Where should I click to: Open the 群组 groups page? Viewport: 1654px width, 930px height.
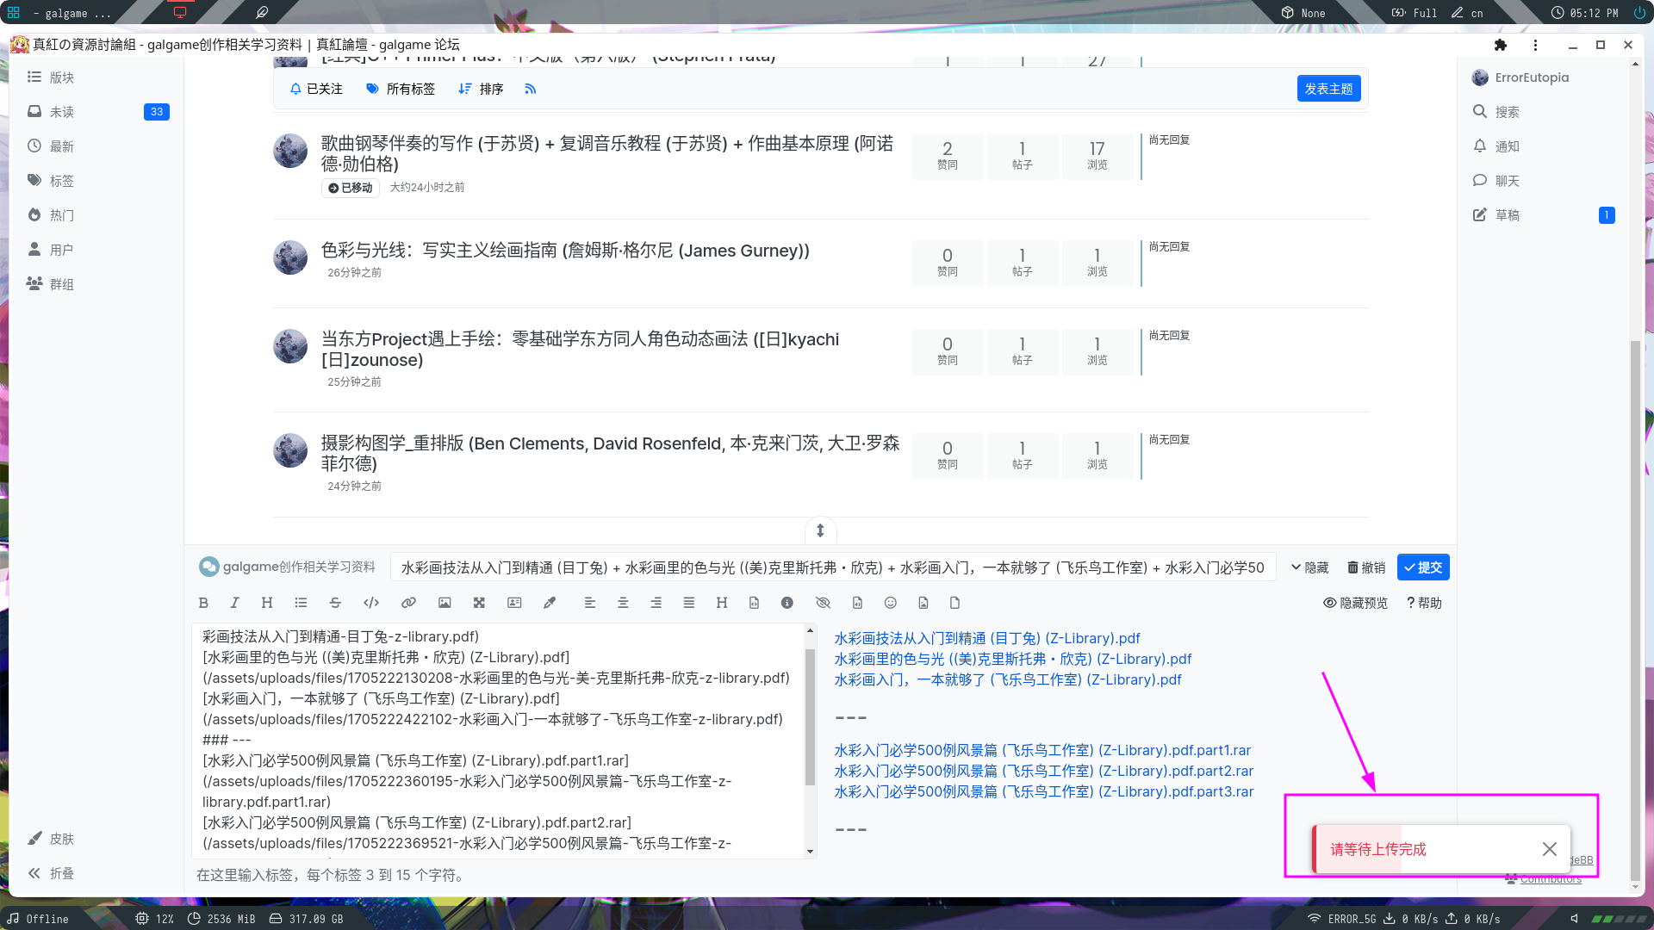point(52,284)
